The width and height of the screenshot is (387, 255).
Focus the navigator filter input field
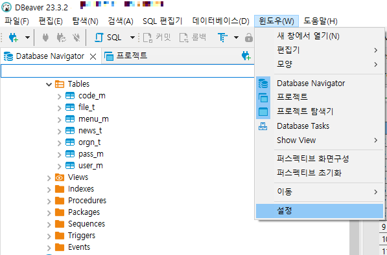click(x=127, y=71)
